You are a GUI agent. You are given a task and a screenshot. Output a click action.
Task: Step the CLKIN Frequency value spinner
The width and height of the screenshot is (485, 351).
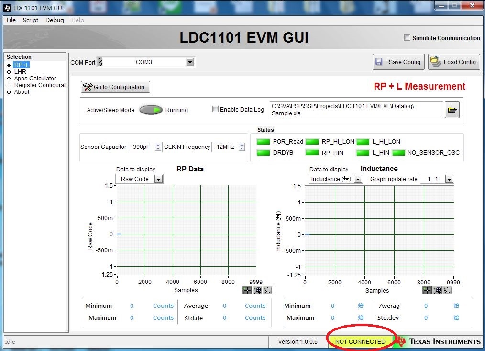[x=242, y=147]
